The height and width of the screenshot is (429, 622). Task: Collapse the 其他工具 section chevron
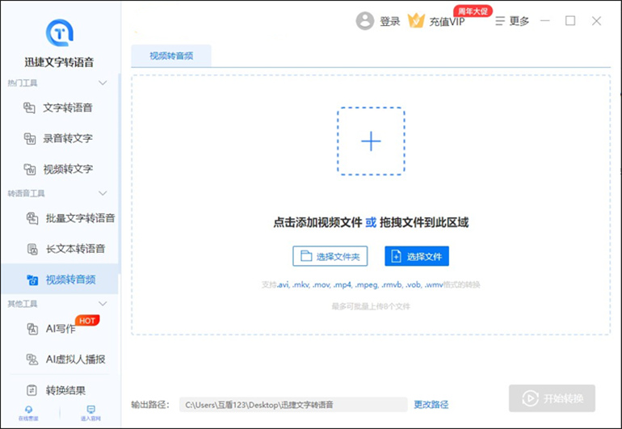[103, 304]
